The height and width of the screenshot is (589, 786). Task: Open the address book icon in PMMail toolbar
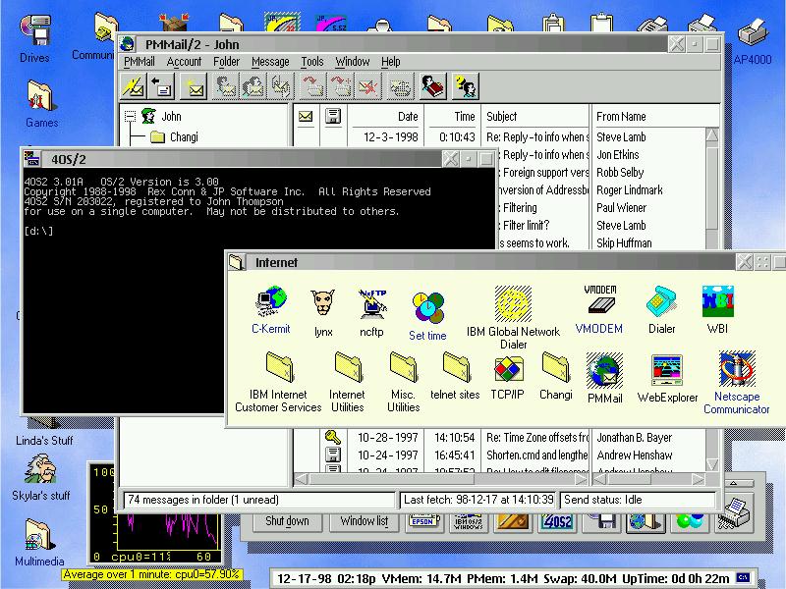(x=432, y=86)
